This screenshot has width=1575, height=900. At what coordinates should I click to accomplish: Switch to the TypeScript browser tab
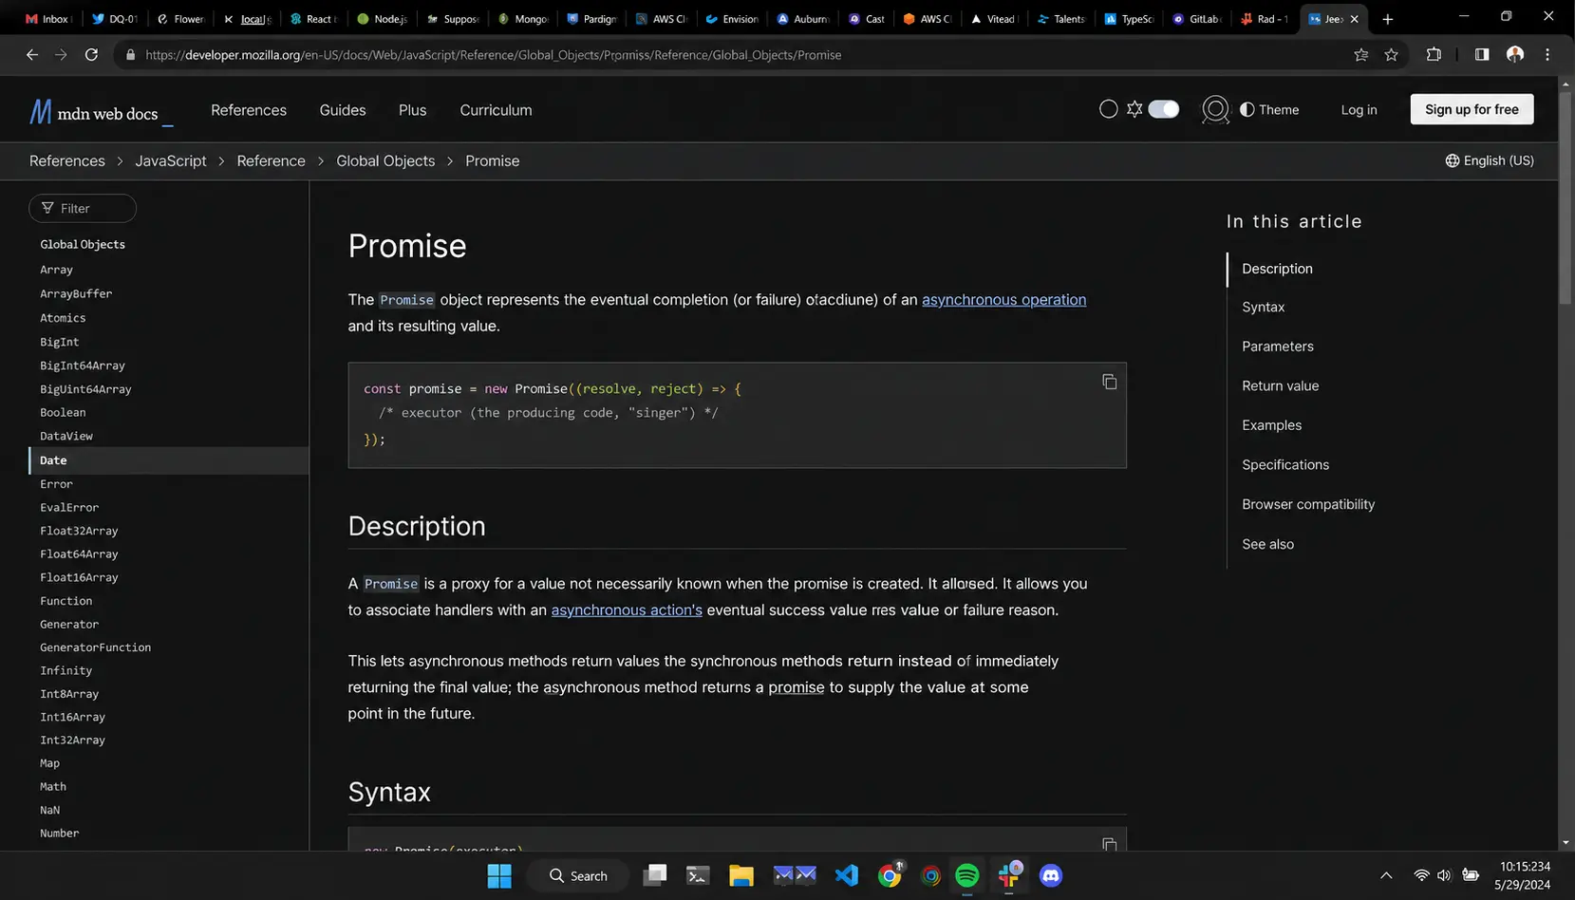1128,19
